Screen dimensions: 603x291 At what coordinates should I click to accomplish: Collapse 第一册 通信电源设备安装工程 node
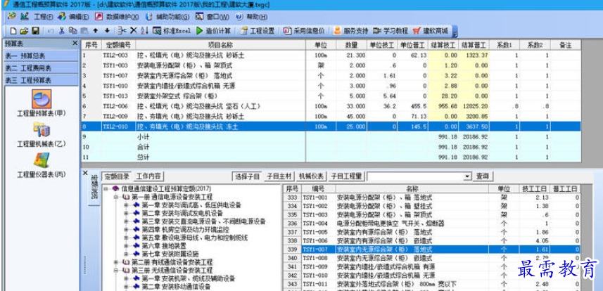pos(116,197)
